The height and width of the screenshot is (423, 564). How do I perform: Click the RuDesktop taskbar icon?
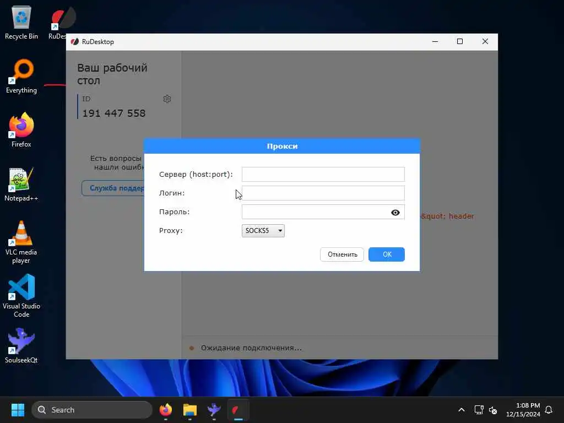[x=238, y=410]
